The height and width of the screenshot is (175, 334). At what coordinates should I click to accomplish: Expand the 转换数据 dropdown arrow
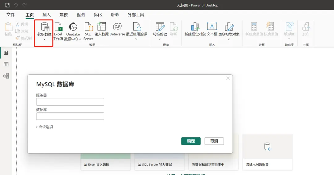[x=160, y=39]
